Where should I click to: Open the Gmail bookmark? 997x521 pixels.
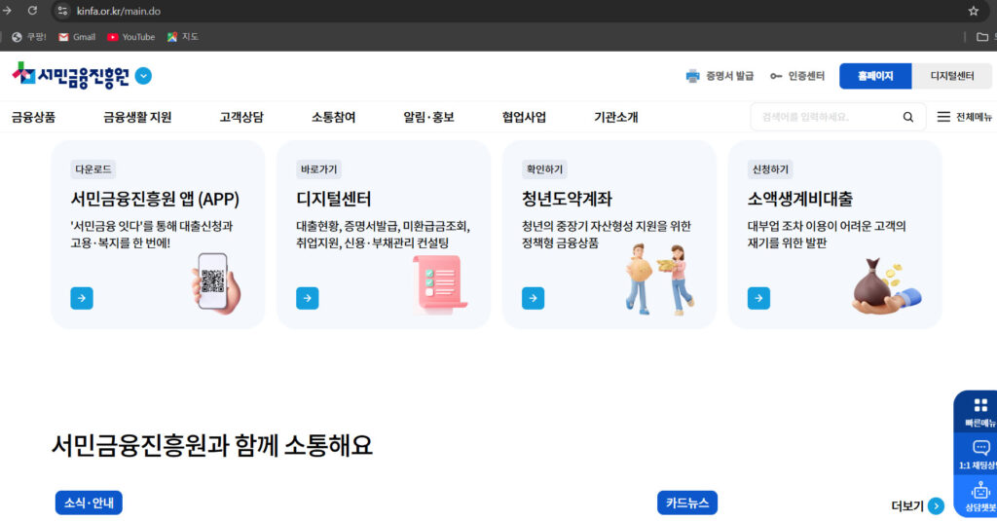[x=77, y=37]
